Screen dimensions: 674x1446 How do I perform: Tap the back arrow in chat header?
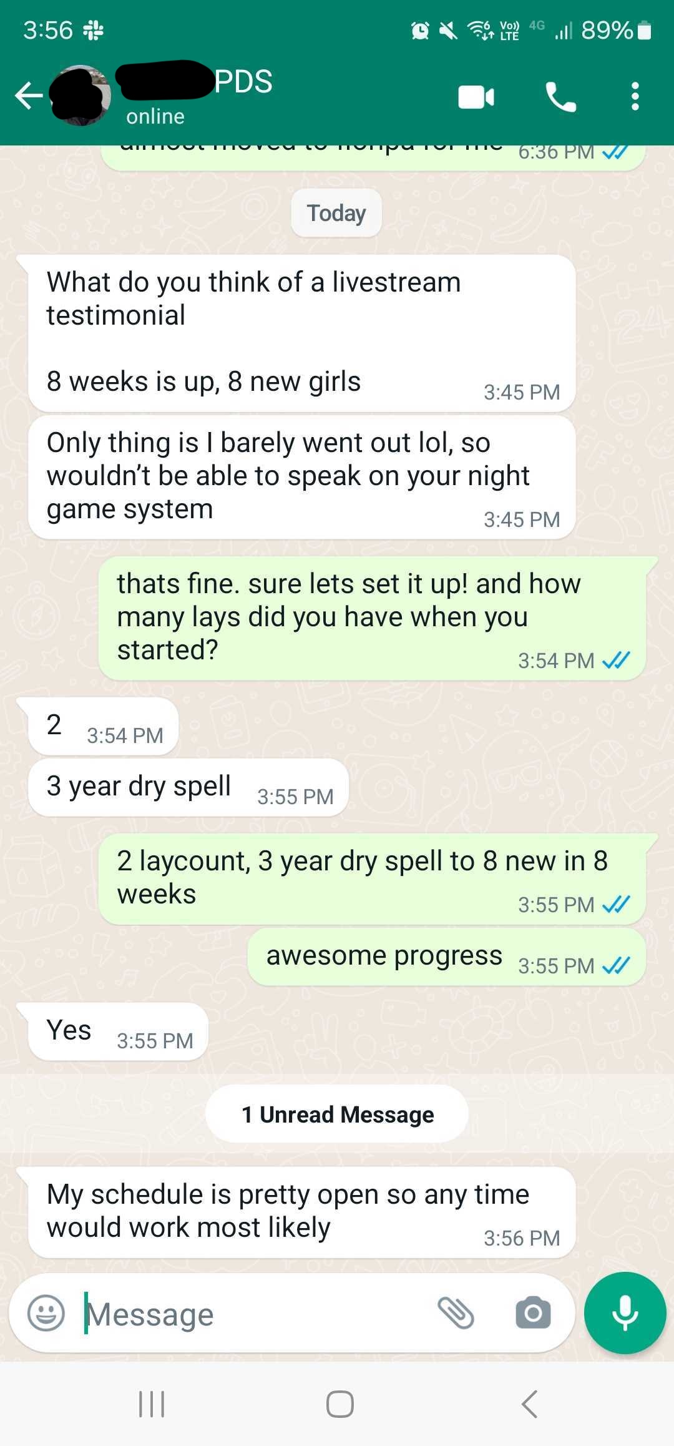point(29,96)
